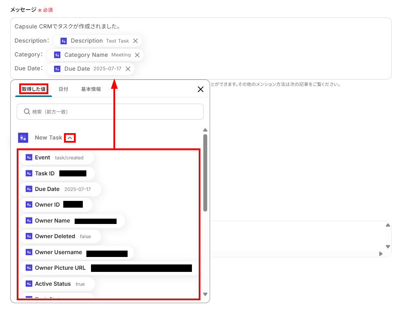
Task: Collapse the New Task section chevron
Action: tap(70, 138)
